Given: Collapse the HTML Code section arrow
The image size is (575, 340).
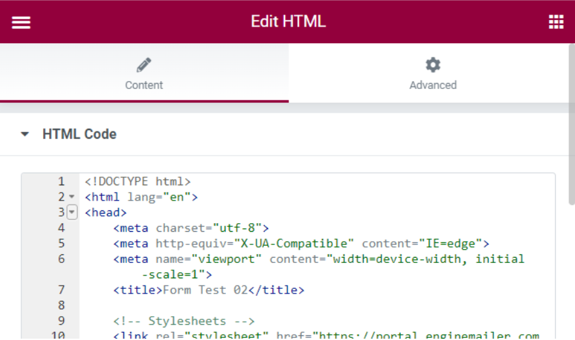Looking at the screenshot, I should pos(25,134).
